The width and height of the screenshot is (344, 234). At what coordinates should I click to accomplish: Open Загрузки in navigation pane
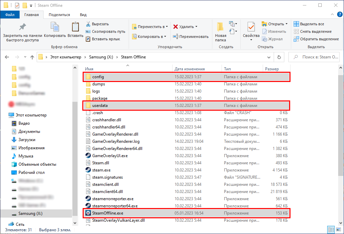[x=23, y=140]
